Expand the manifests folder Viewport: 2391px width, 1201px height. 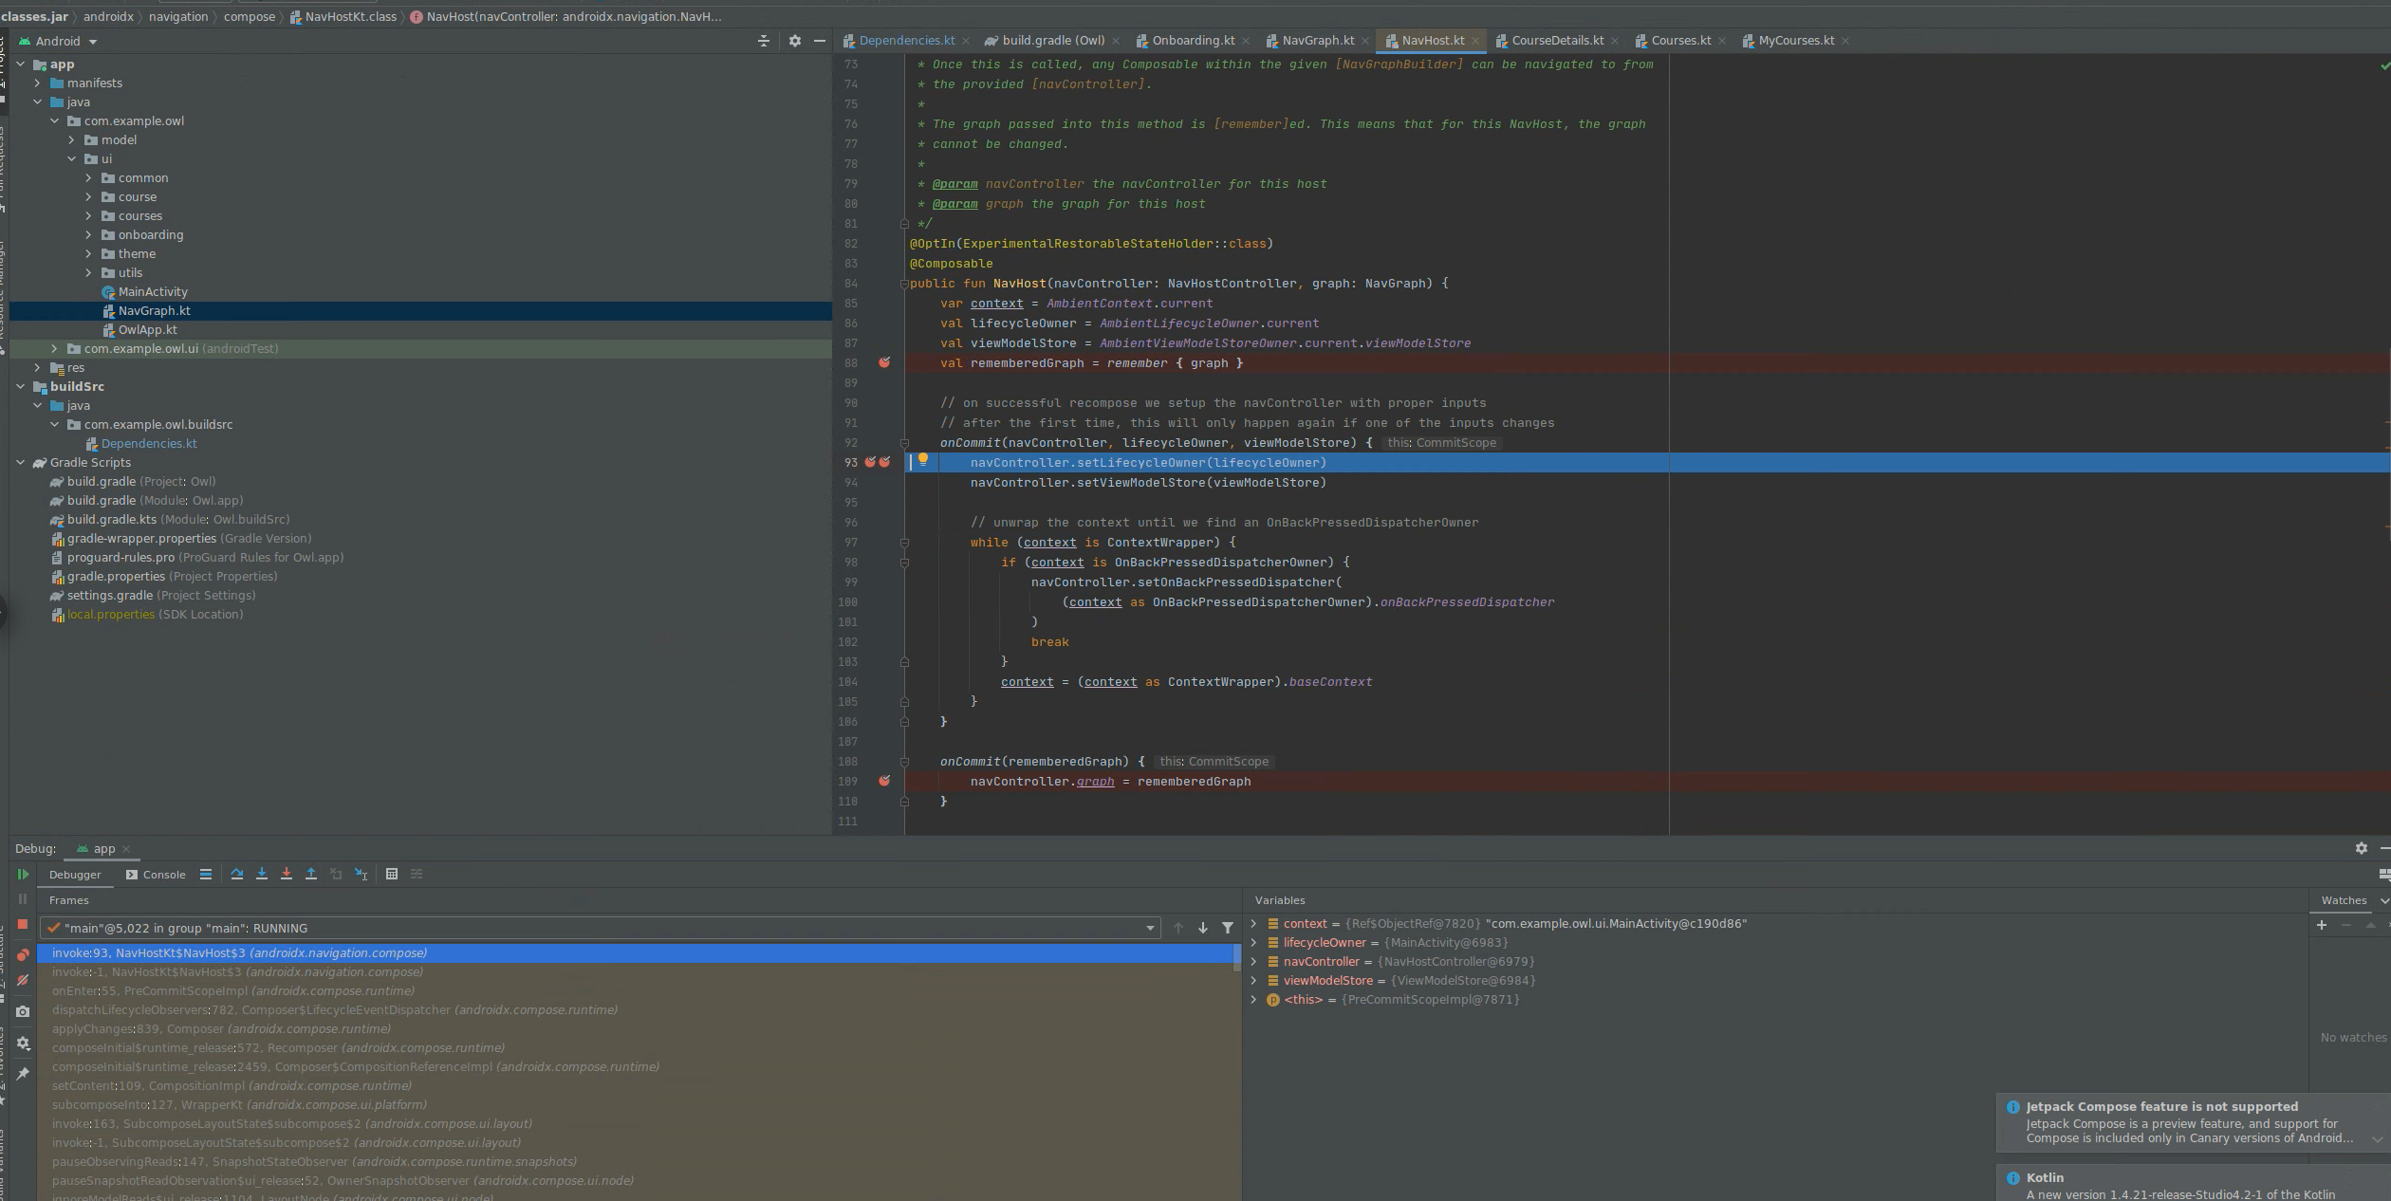pos(38,83)
